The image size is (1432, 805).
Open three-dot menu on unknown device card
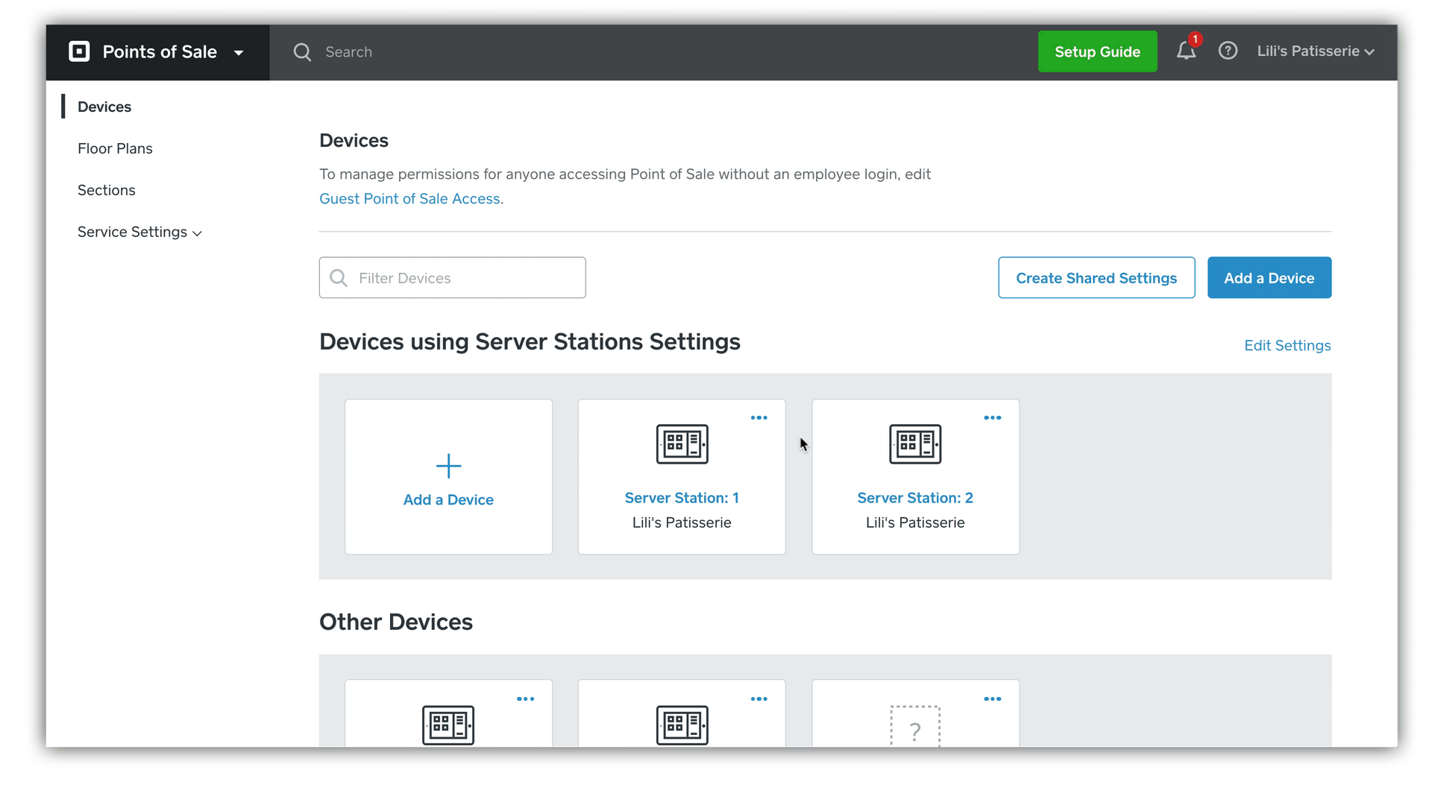pos(992,699)
